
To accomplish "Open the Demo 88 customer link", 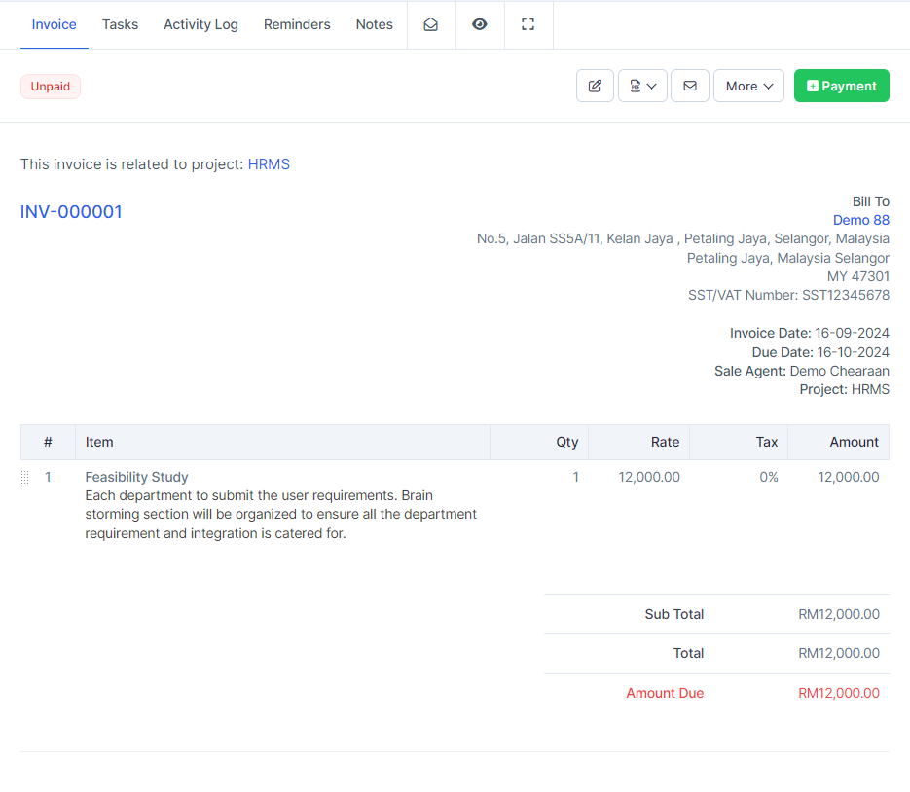I will click(x=860, y=220).
